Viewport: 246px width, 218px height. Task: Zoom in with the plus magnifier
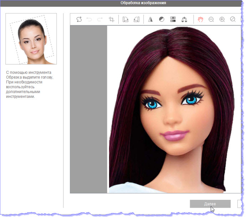click(x=222, y=19)
